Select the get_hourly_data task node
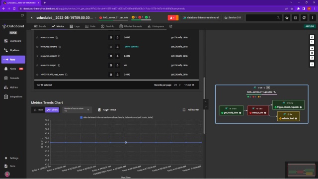Screen dimensions: 318x179 click(x=232, y=110)
